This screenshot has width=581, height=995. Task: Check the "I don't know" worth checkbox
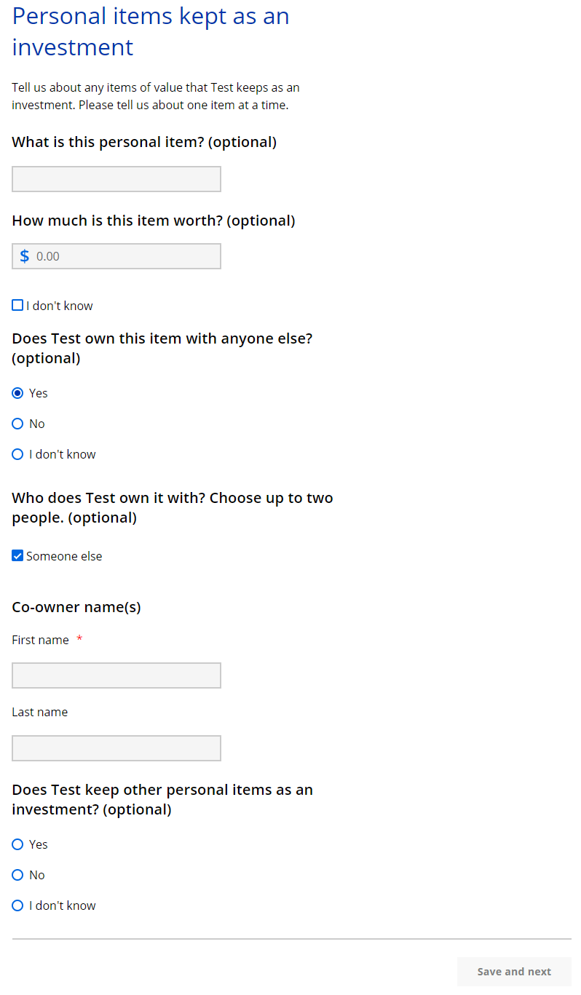pos(17,306)
